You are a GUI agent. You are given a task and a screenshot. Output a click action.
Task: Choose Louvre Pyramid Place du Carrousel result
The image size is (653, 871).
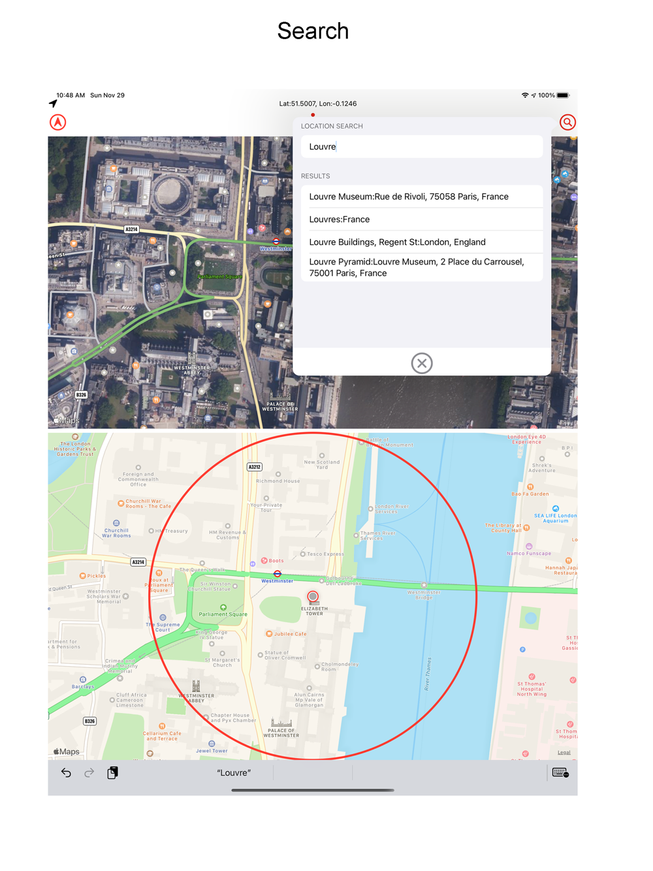tap(422, 268)
